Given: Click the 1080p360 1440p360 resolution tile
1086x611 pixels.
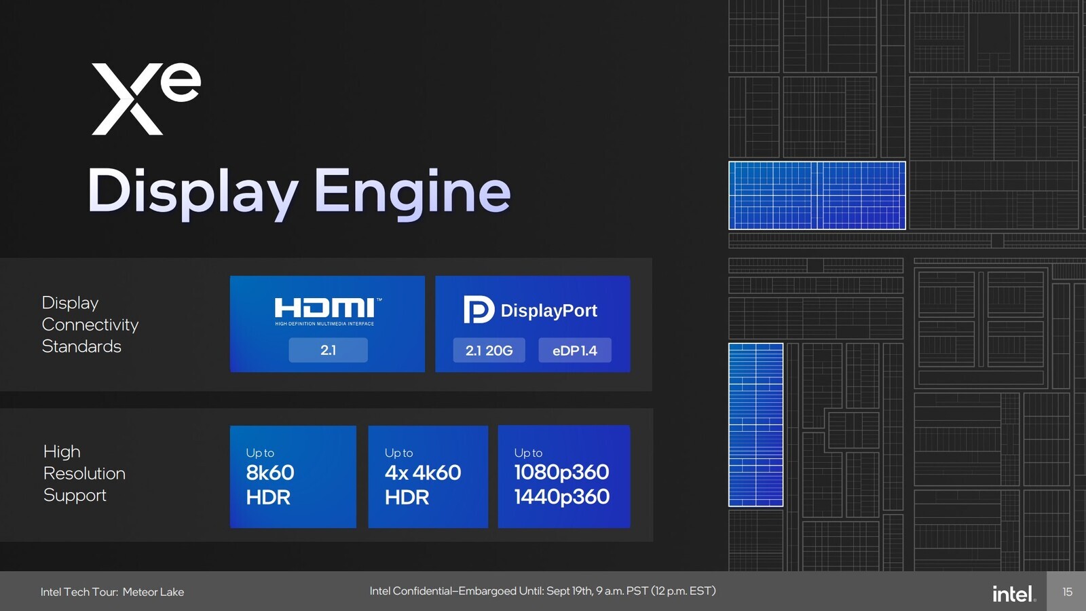Looking at the screenshot, I should 563,476.
